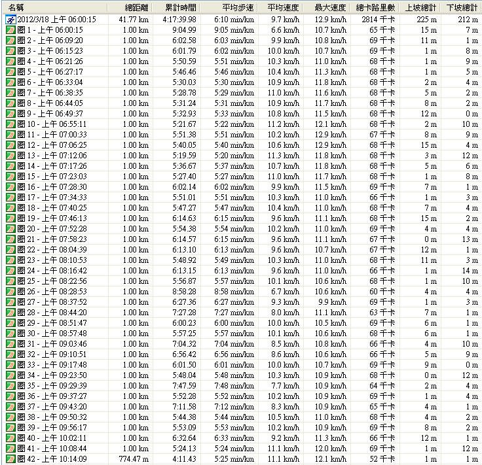Click the lap icon beside 圈 38
This screenshot has height=465, width=482.
10,417
